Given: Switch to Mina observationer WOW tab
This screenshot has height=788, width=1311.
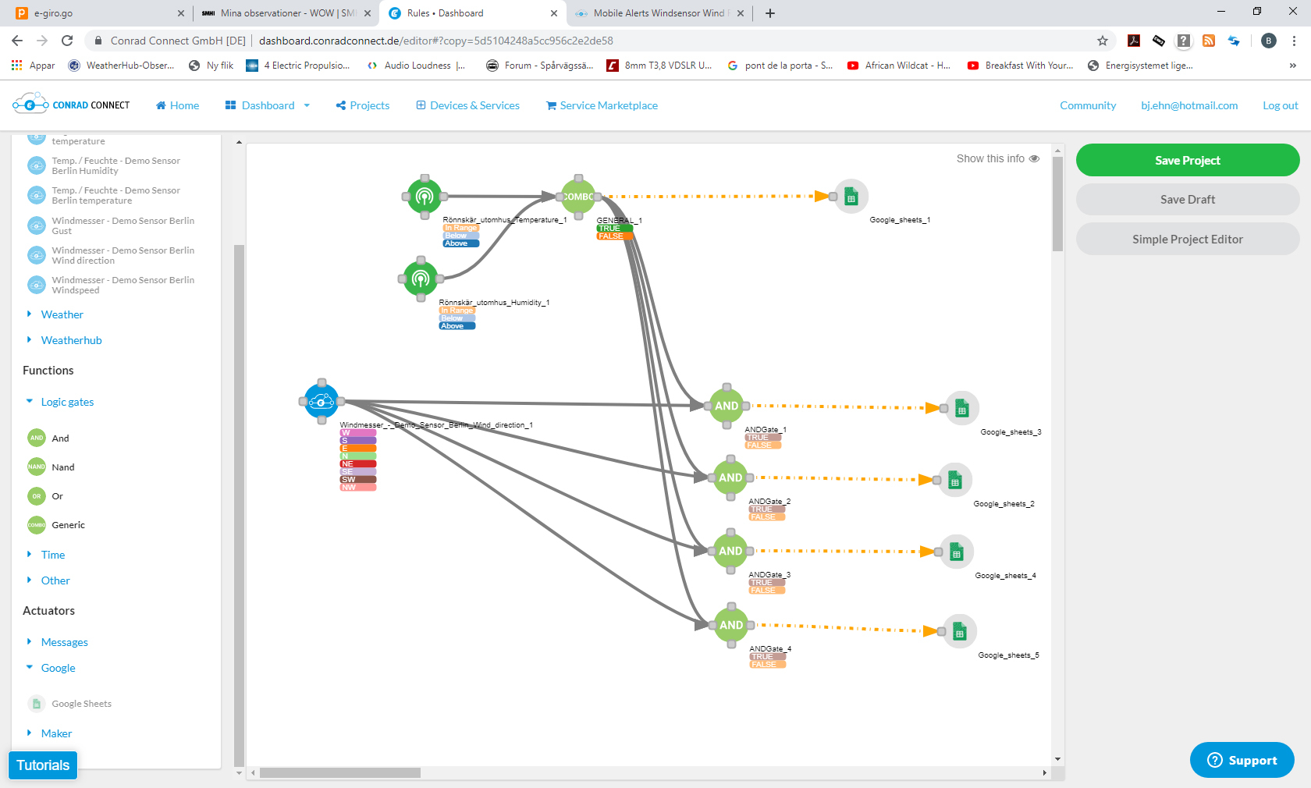Looking at the screenshot, I should click(285, 13).
